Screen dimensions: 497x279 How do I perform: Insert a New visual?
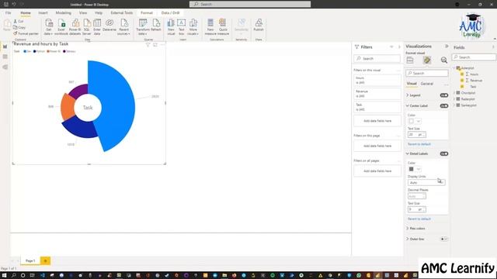pos(171,26)
